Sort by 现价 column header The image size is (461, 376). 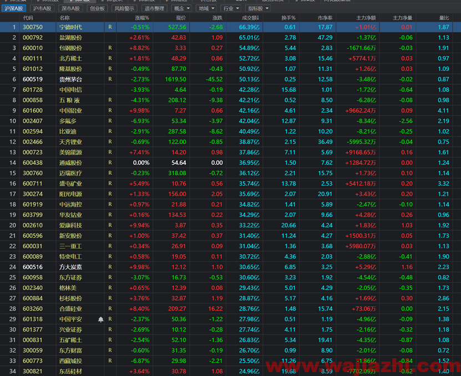point(181,18)
